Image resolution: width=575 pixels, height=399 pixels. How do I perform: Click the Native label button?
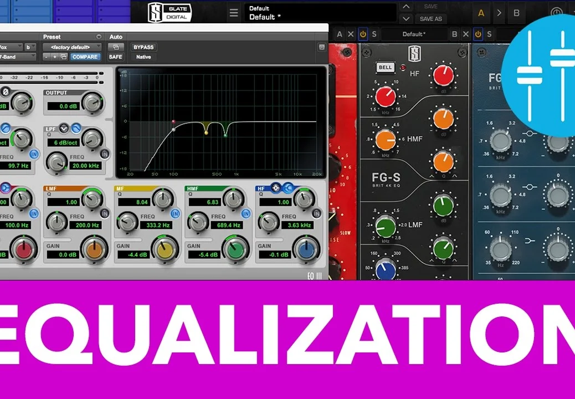[x=143, y=57]
